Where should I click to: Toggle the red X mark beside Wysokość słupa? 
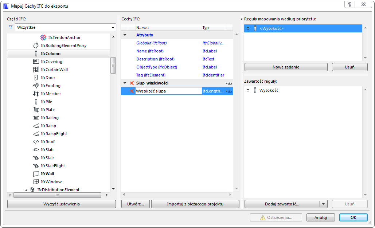coord(132,91)
